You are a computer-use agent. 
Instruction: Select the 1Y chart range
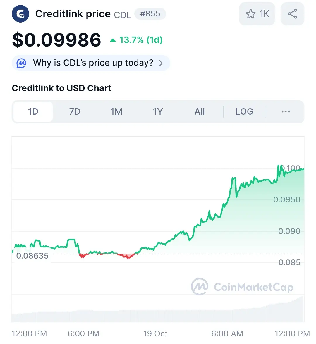158,112
